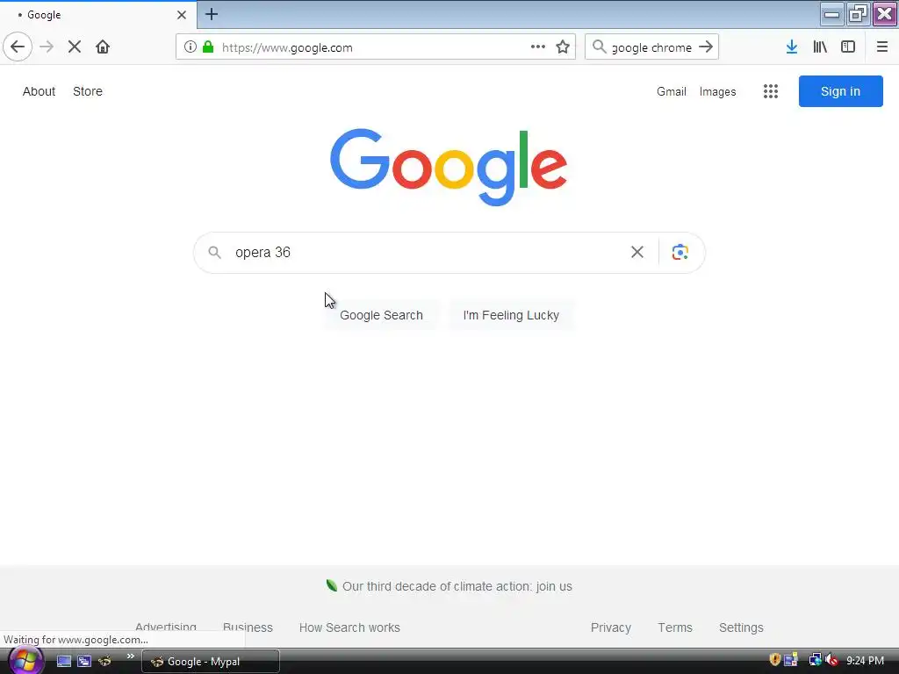Image resolution: width=899 pixels, height=674 pixels.
Task: Launch Mypal from quick launch
Action: pos(104,662)
